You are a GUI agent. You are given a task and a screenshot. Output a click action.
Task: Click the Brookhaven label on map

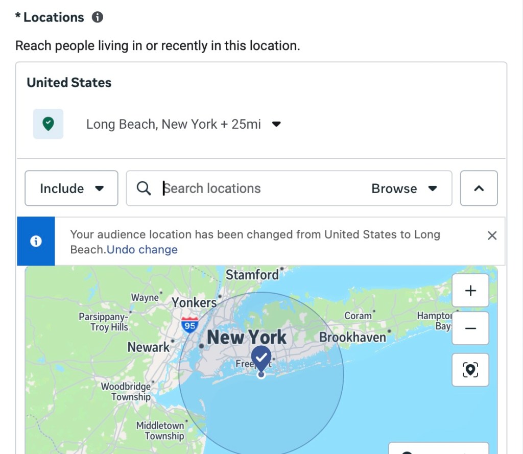coord(352,337)
